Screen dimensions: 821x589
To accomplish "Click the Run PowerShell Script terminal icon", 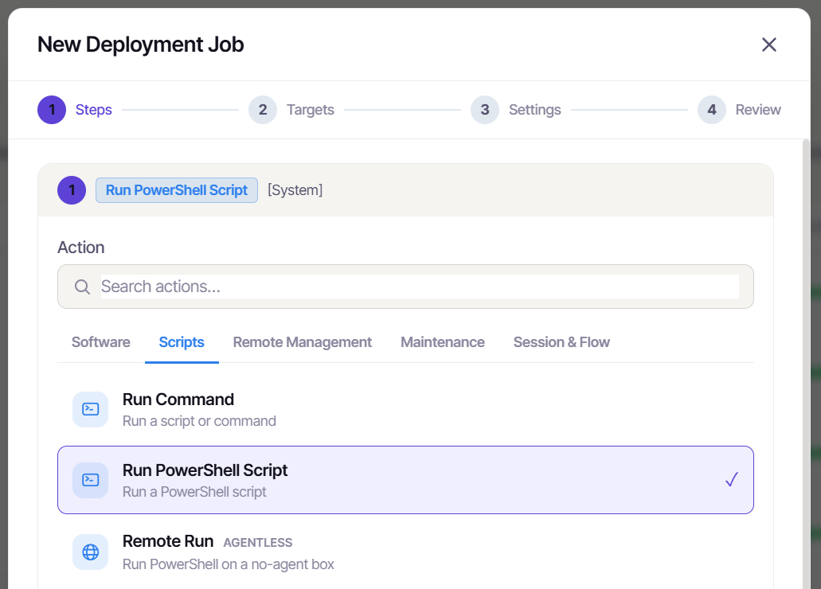I will (x=91, y=480).
